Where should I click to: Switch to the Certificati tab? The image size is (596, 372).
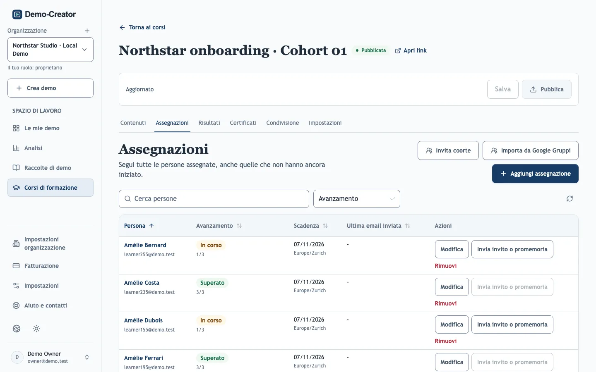point(243,123)
